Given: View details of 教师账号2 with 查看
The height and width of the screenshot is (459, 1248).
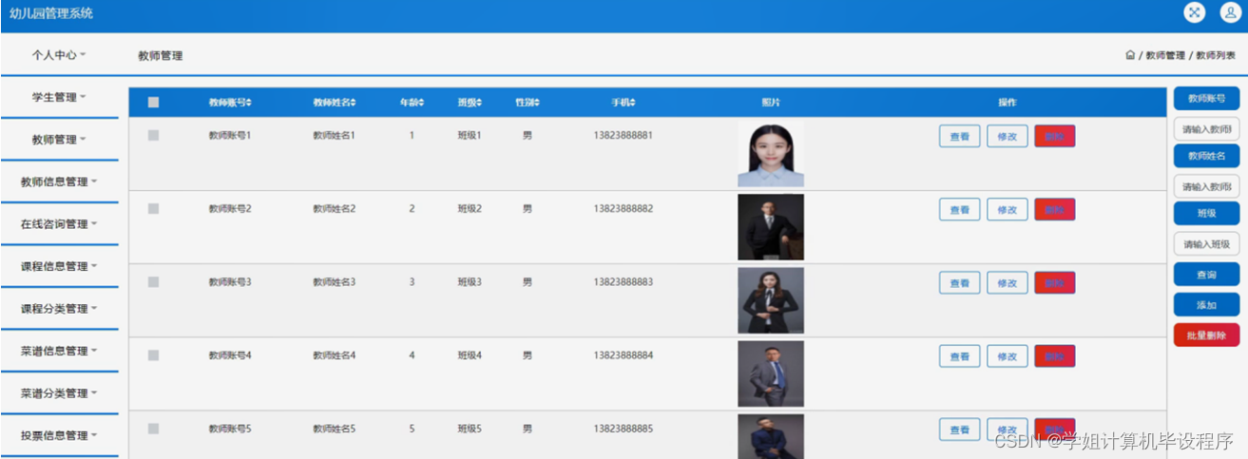Looking at the screenshot, I should tap(960, 210).
